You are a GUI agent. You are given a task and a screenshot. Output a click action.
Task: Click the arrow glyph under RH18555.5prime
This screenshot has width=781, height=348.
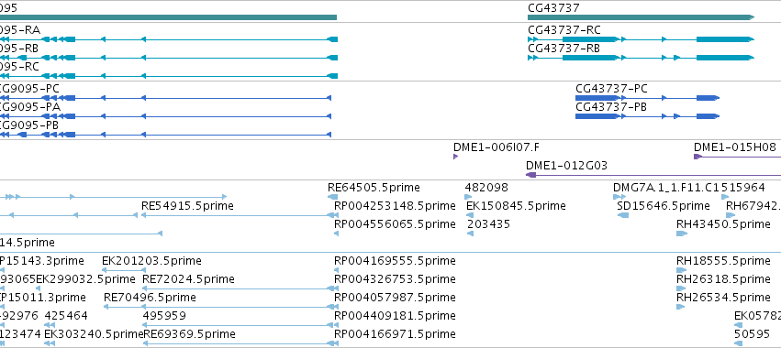681,270
